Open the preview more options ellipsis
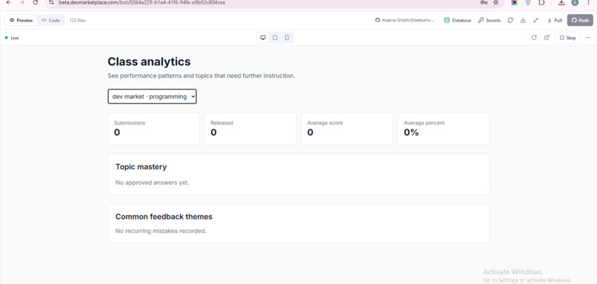This screenshot has width=597, height=284. (x=588, y=38)
